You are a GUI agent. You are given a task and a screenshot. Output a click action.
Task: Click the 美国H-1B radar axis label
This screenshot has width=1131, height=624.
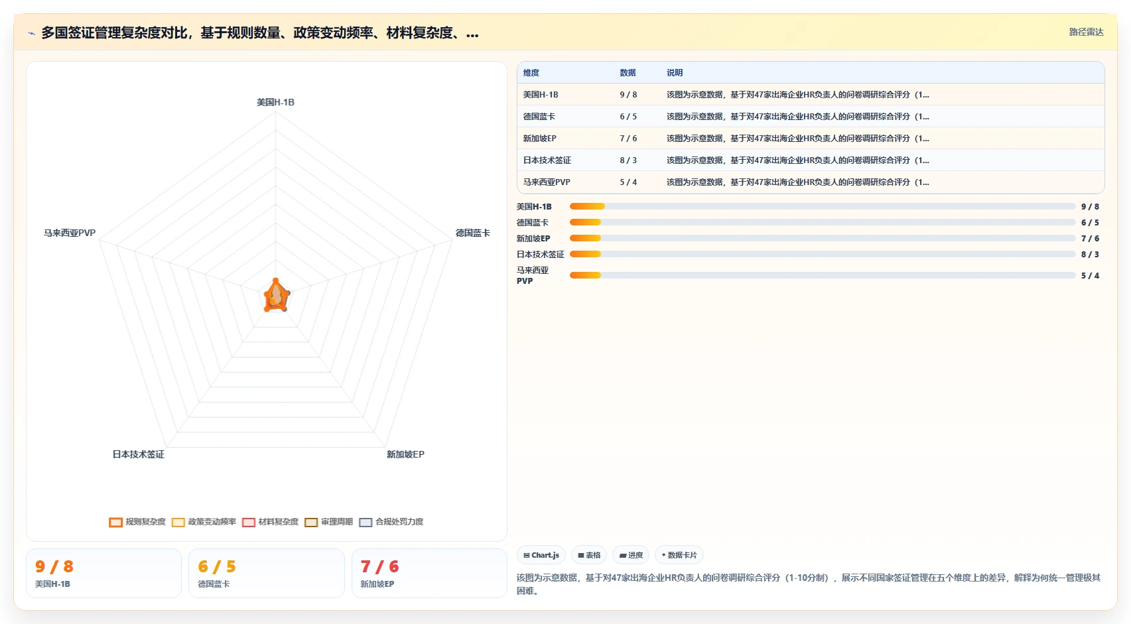tap(275, 102)
